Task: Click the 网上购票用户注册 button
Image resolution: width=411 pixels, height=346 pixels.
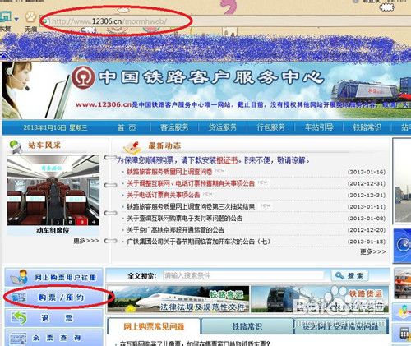Action: tap(53, 278)
